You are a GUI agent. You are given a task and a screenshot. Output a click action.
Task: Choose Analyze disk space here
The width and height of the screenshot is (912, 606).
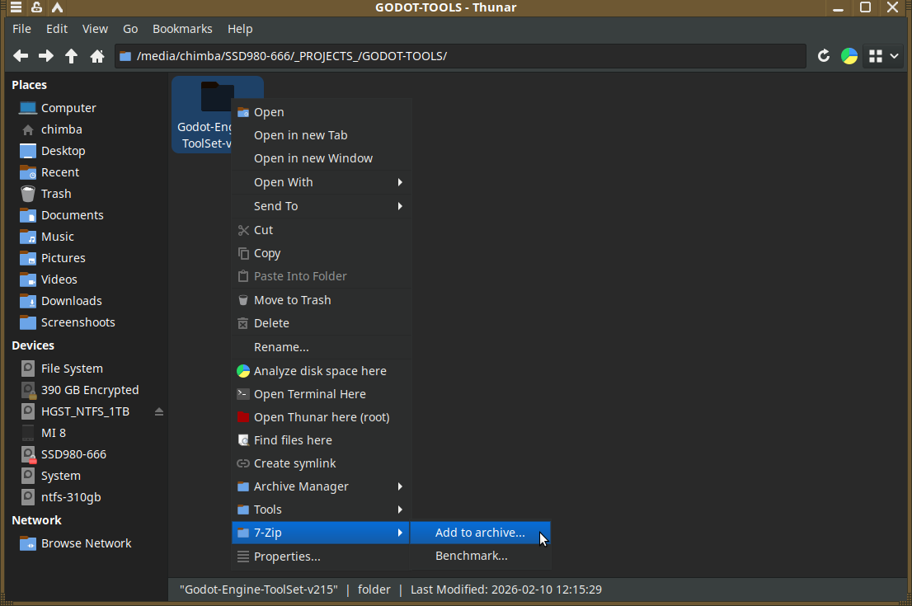pos(321,371)
